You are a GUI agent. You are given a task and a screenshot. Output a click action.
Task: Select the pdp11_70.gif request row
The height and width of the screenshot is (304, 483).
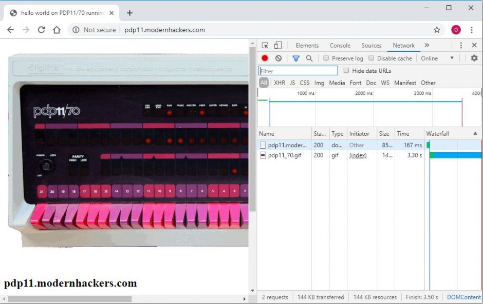(x=369, y=155)
